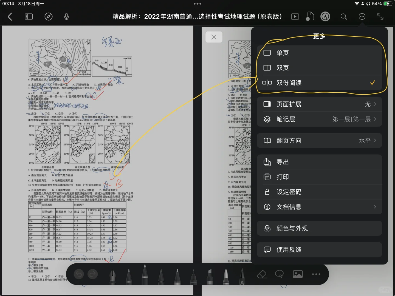Viewport: 395px width, 296px height.
Task: Open more tools via toolbar ellipsis
Action: 316,274
